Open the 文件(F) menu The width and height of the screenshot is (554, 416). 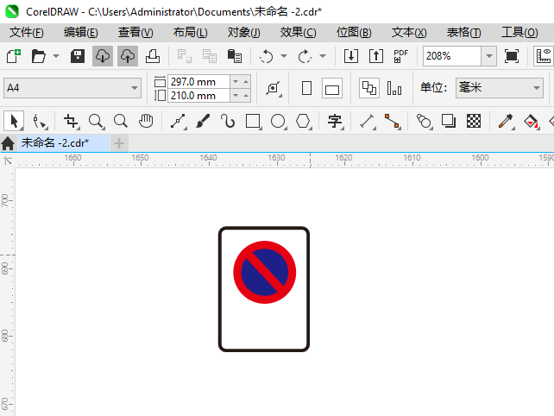[x=27, y=33]
